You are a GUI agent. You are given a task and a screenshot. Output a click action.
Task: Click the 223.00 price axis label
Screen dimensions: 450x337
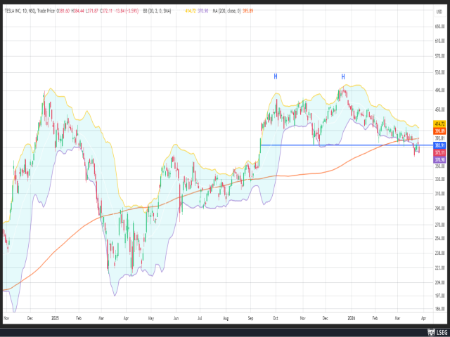(440, 268)
